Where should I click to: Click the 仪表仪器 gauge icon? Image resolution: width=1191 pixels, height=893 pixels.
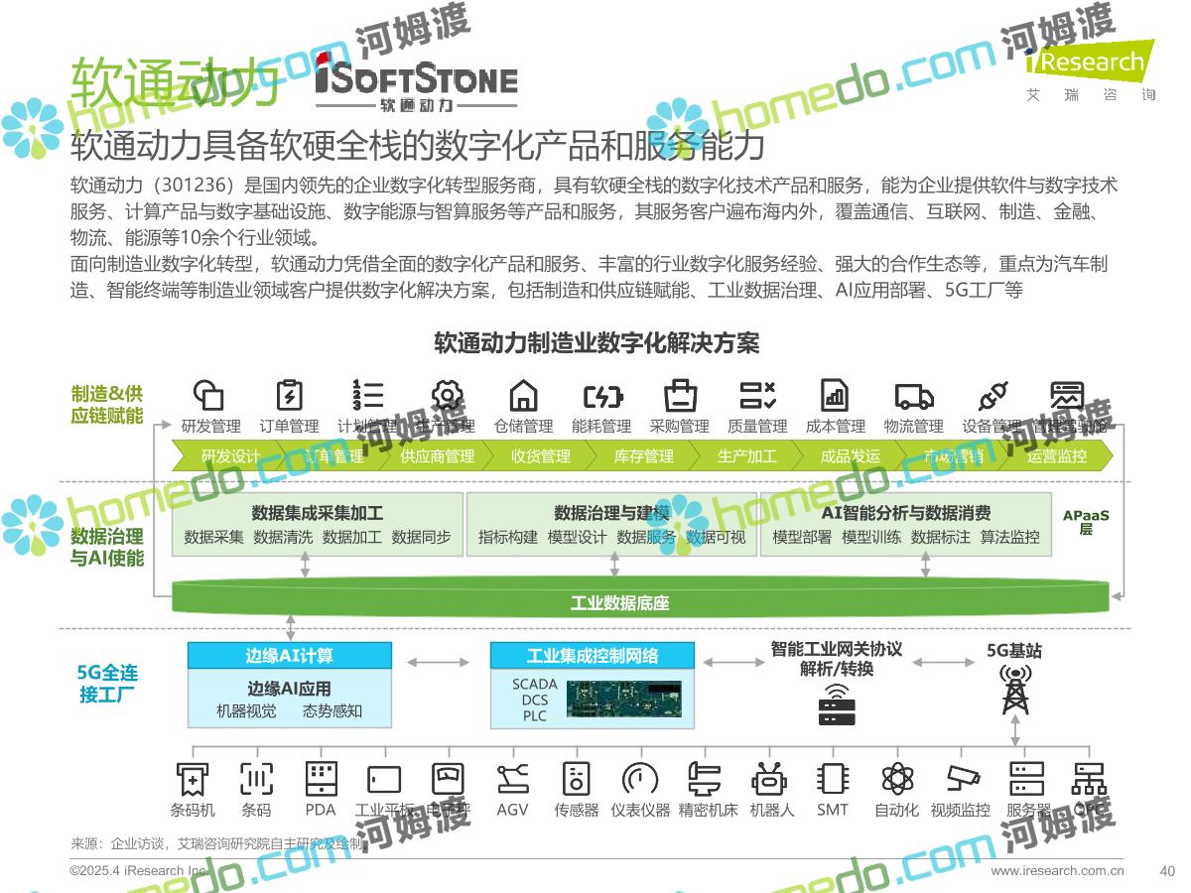tap(640, 778)
